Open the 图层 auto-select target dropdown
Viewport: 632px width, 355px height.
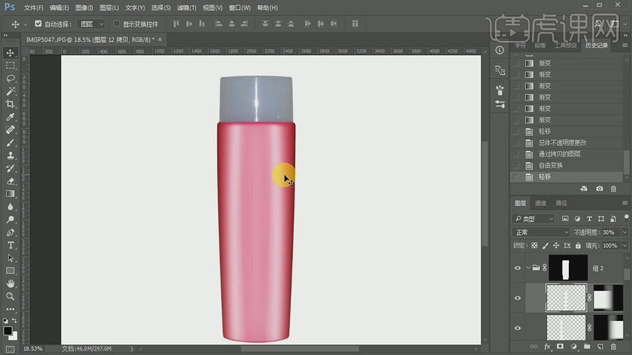[91, 24]
